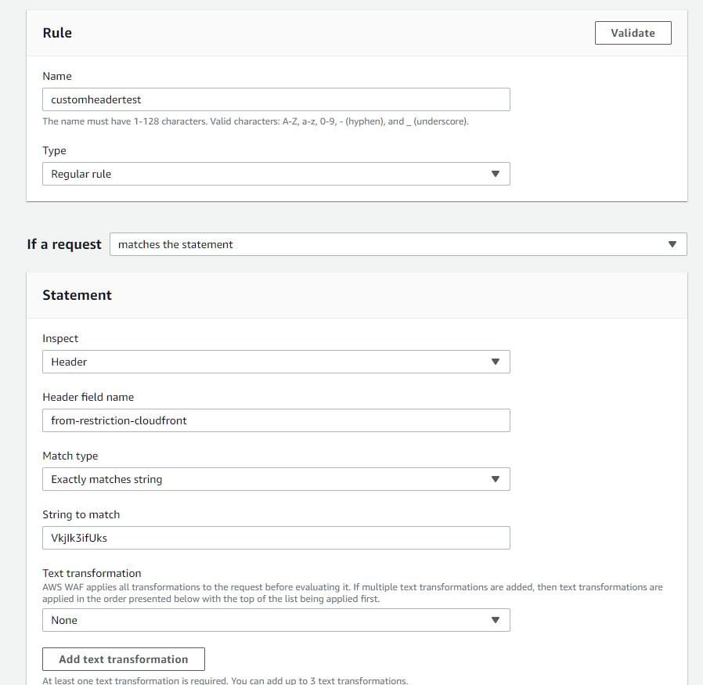The width and height of the screenshot is (703, 685).
Task: Click the 'Name' field label
Action: click(x=57, y=76)
